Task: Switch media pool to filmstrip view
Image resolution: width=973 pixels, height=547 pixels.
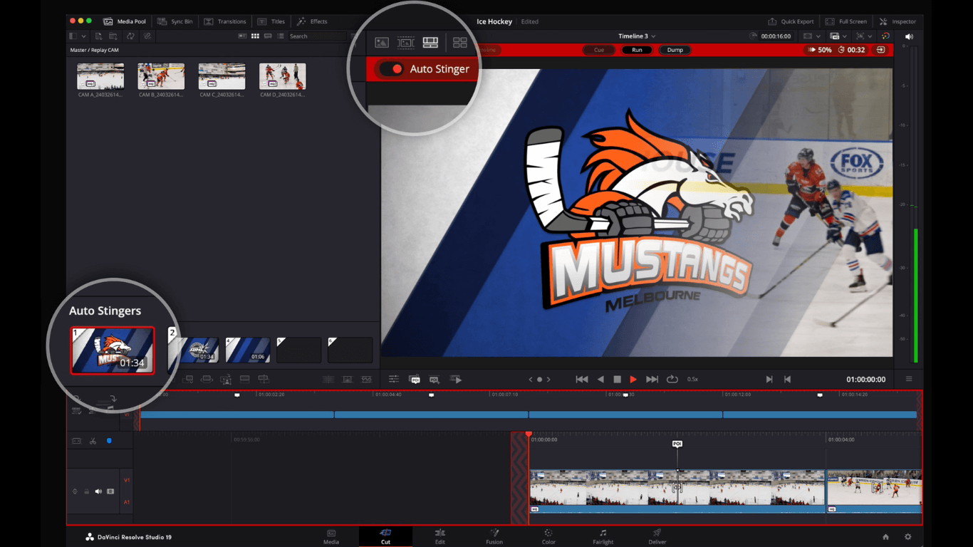Action: [x=268, y=36]
